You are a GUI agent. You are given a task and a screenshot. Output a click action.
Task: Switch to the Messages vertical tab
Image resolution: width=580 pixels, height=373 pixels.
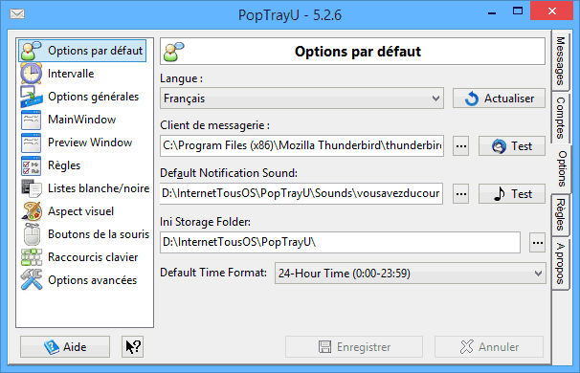pos(560,60)
